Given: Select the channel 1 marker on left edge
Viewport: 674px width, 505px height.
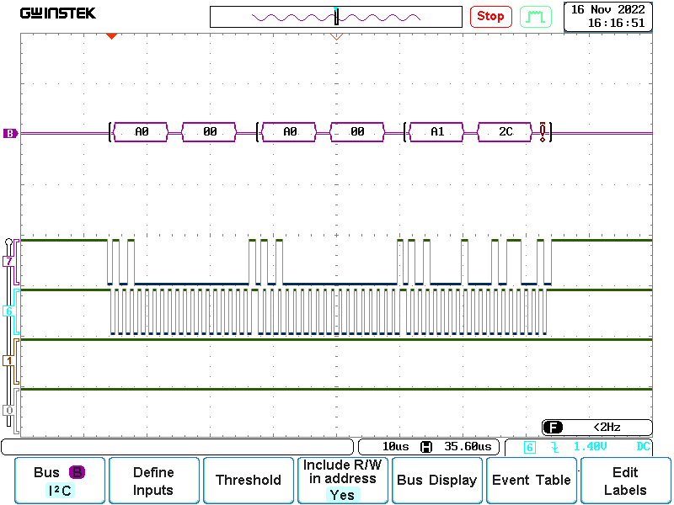Looking at the screenshot, I should [x=10, y=360].
